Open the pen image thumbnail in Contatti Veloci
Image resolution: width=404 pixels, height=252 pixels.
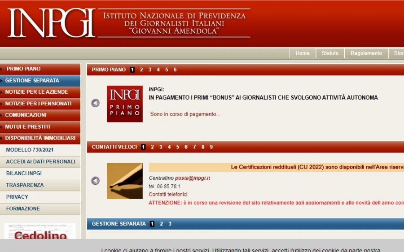125,181
